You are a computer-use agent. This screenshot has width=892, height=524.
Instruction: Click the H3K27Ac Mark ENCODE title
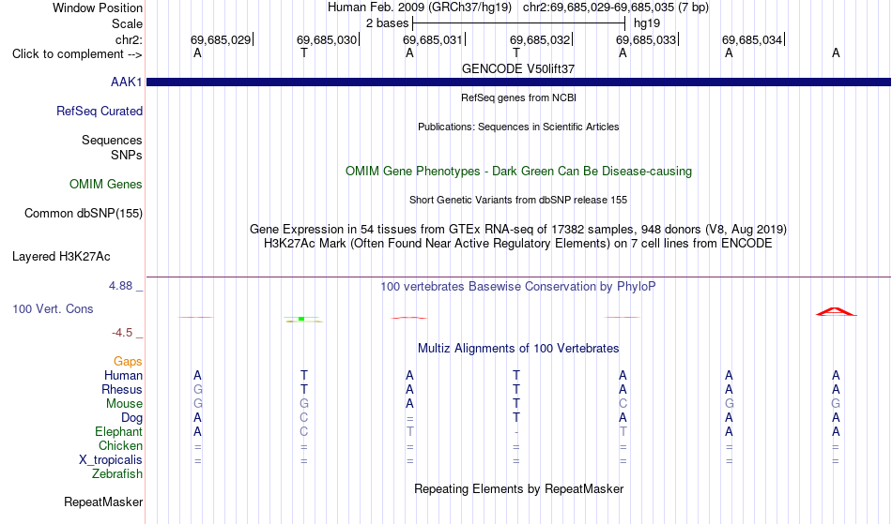[518, 244]
